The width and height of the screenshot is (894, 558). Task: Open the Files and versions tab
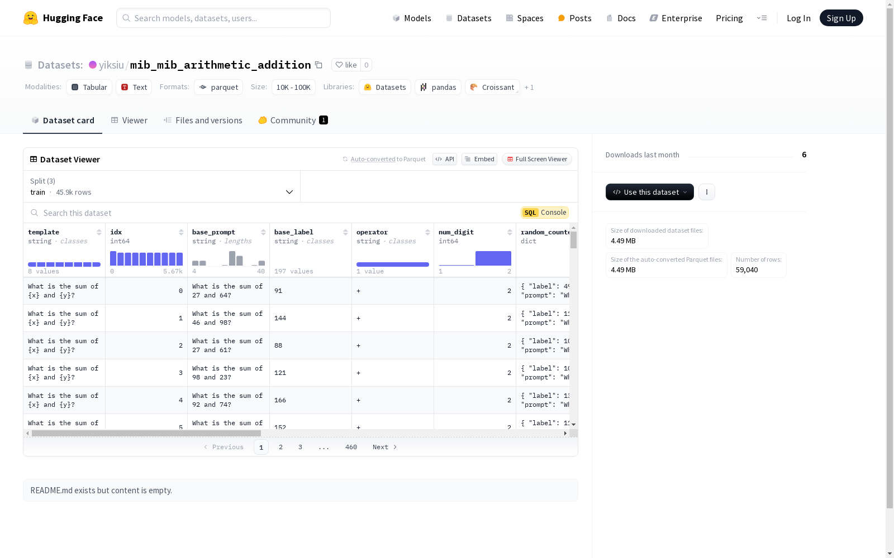click(203, 121)
